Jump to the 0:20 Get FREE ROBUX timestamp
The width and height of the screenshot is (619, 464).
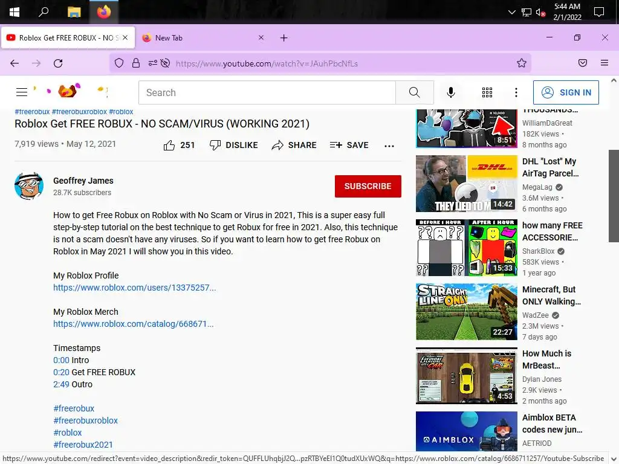tap(61, 372)
